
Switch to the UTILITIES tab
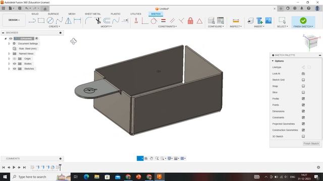tap(136, 14)
